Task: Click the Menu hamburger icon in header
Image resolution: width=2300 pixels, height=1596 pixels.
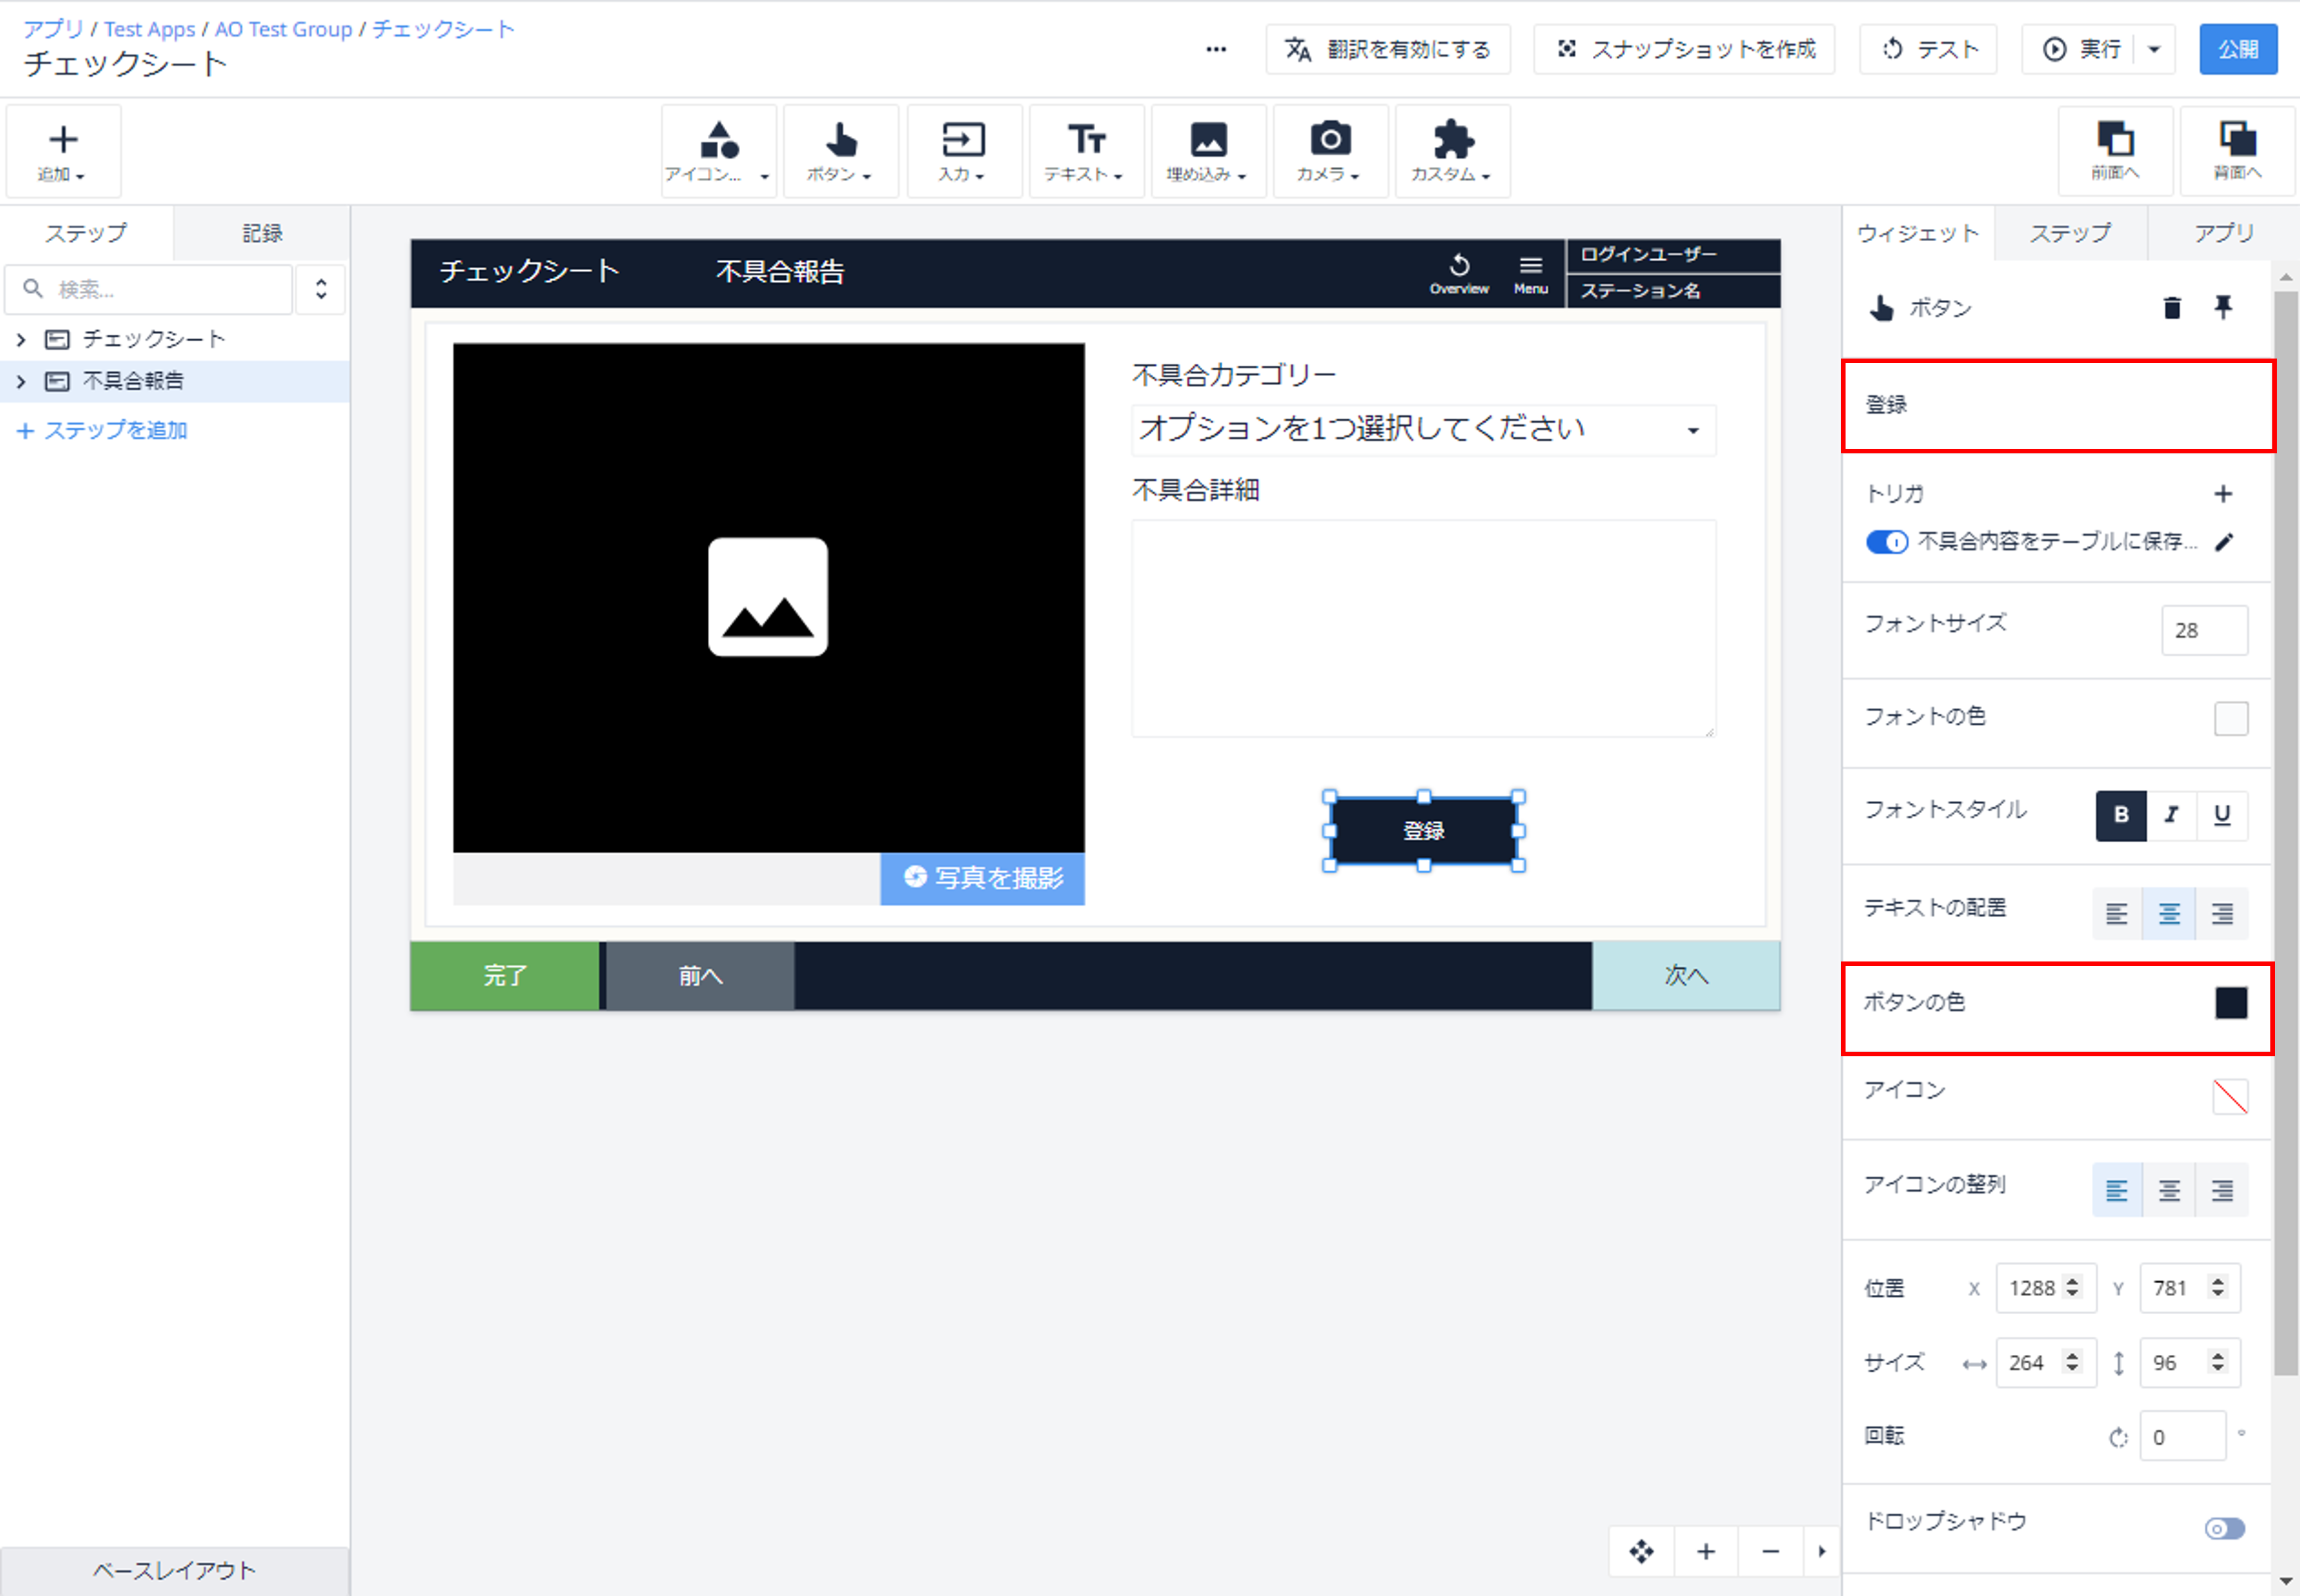Action: pos(1530,273)
